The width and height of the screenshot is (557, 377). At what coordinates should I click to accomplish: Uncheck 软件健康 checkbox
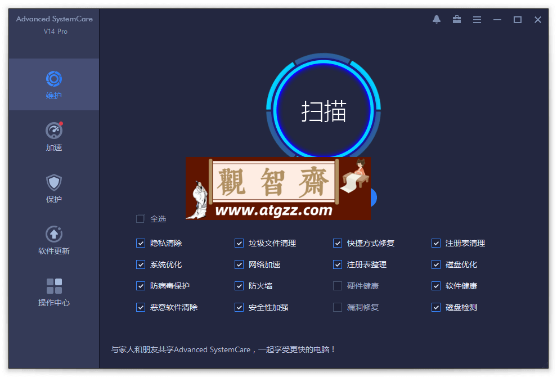coord(436,286)
